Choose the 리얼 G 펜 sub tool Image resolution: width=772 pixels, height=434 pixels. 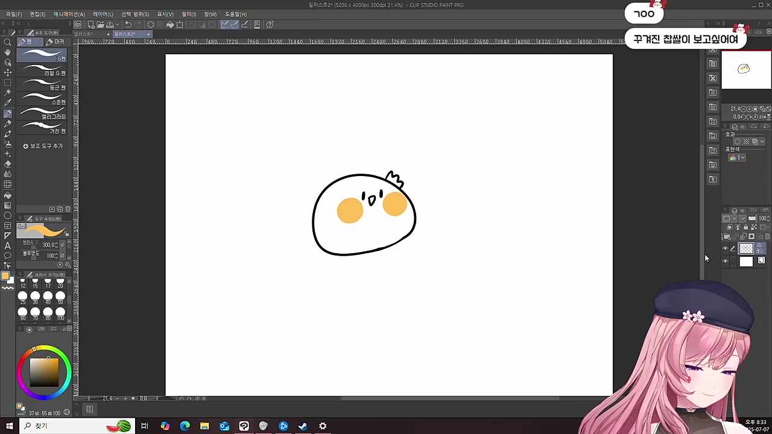pyautogui.click(x=43, y=70)
